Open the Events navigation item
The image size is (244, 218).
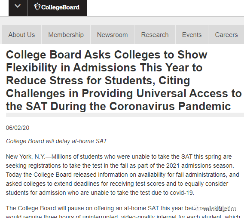192,34
